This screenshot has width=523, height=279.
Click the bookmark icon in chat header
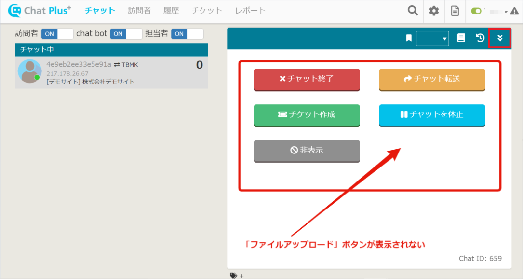point(409,38)
